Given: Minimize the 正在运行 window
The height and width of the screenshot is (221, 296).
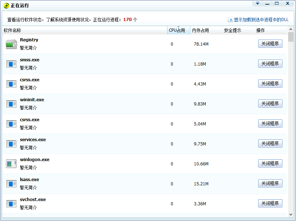Looking at the screenshot, I should pos(267,4).
